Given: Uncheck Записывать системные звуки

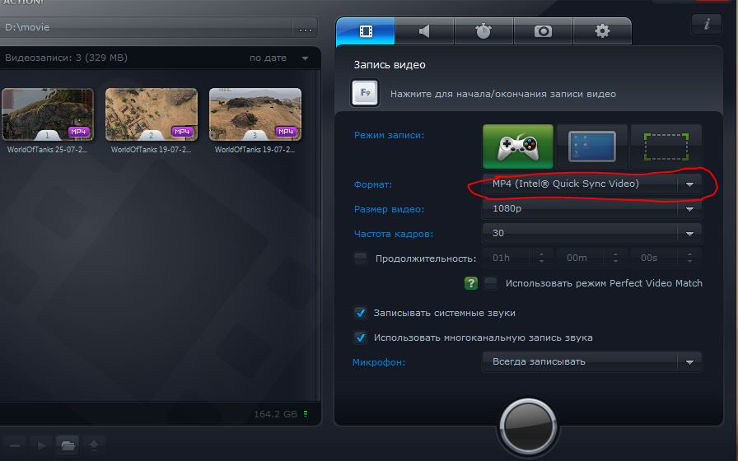Looking at the screenshot, I should [360, 313].
